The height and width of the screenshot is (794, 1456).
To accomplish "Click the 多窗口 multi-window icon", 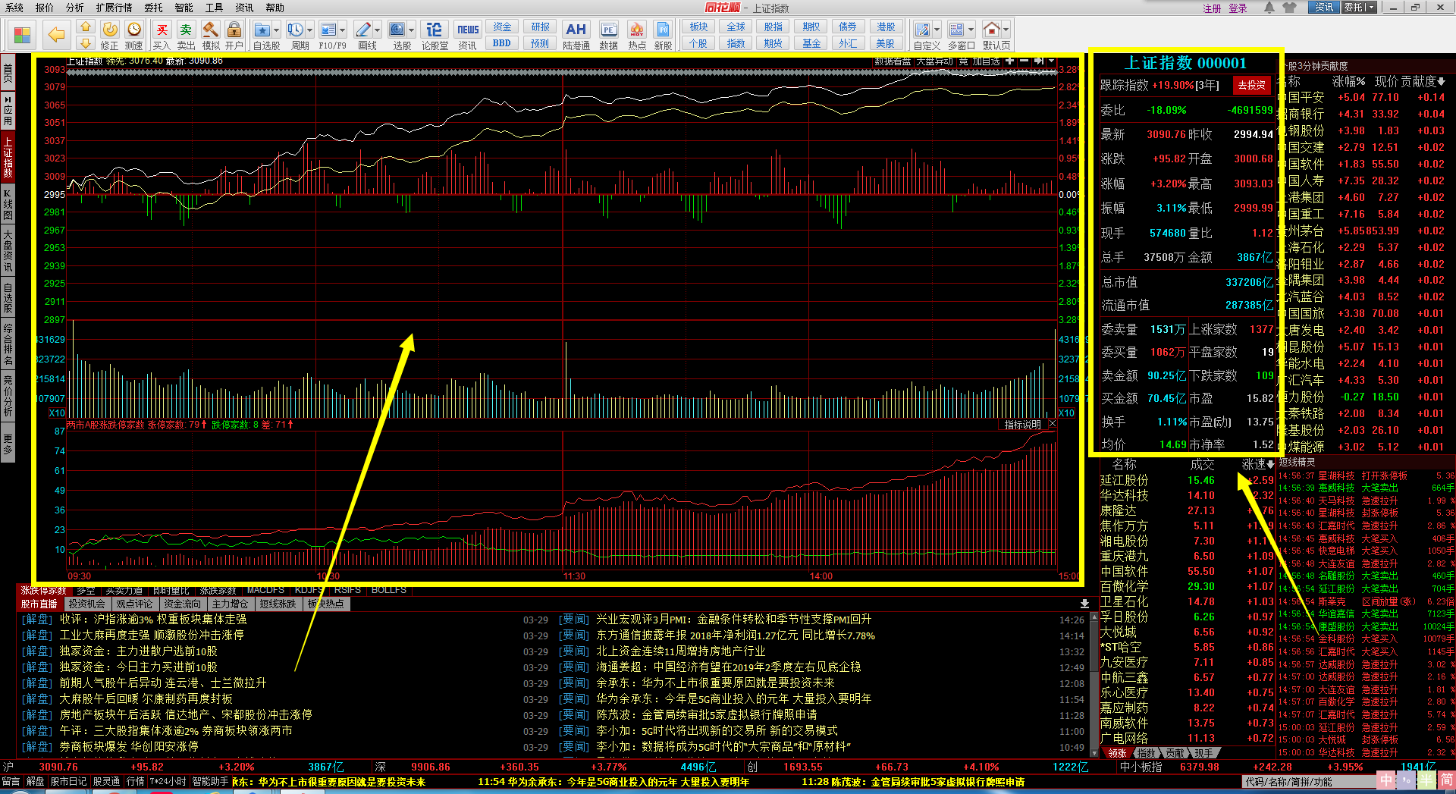I will [957, 30].
